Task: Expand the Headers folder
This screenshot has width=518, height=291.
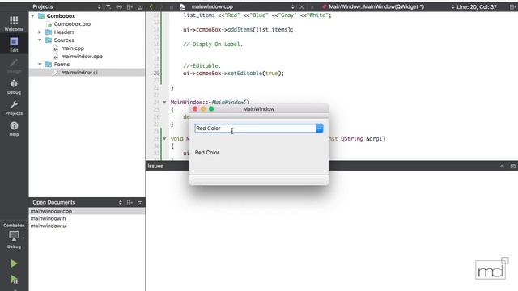Action: click(40, 32)
